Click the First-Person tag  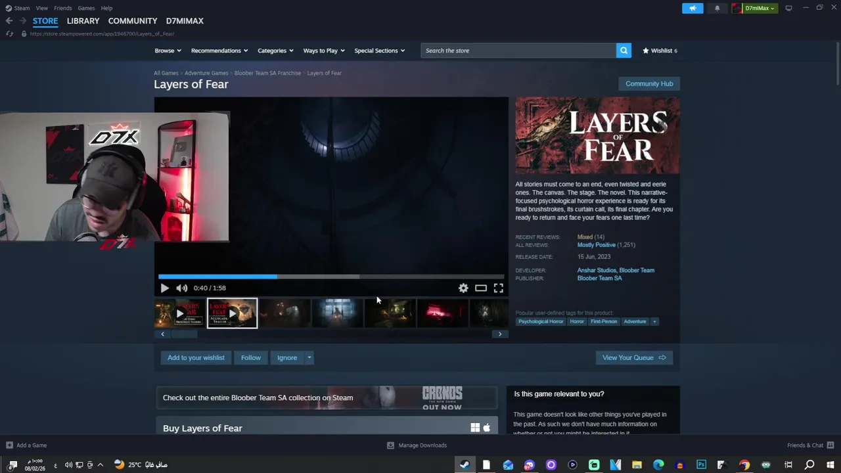(x=604, y=321)
